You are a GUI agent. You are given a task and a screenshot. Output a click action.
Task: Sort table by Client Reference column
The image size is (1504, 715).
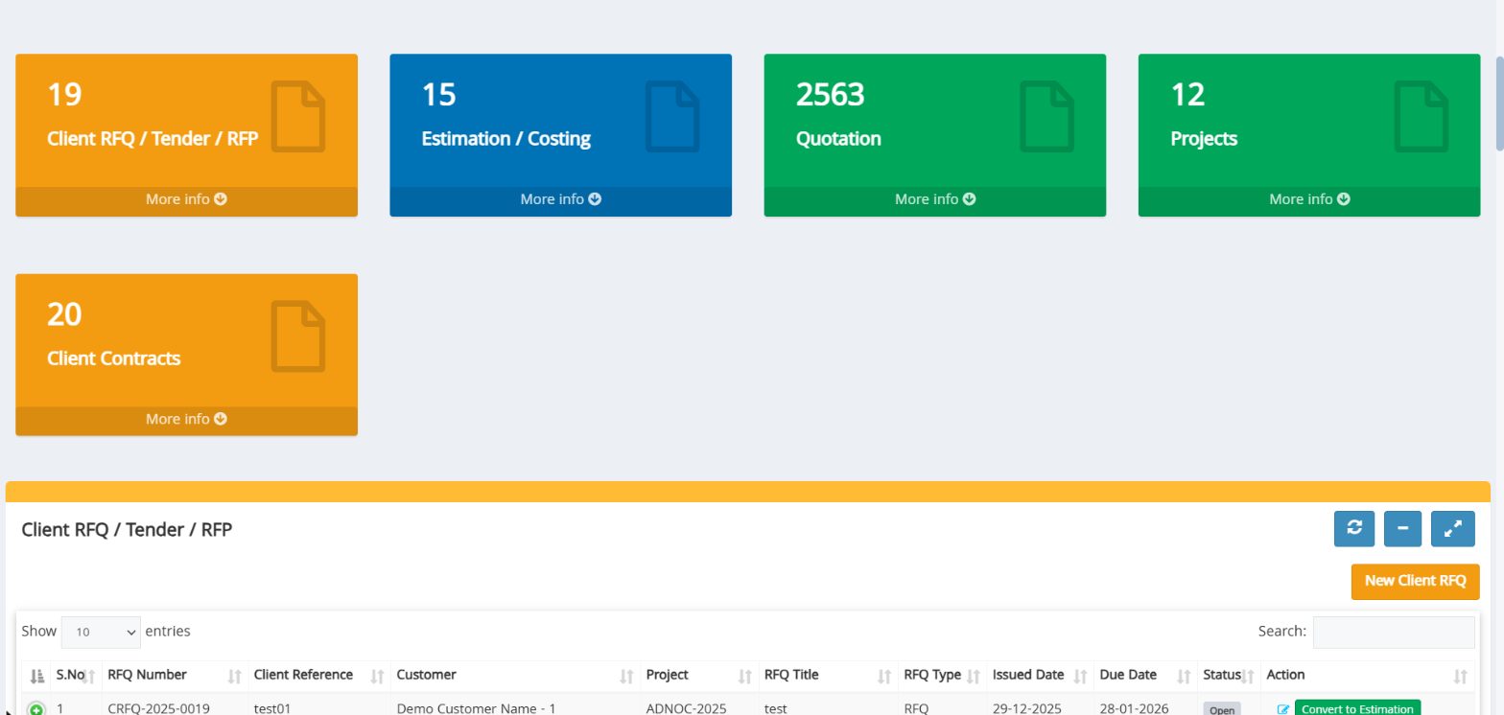tap(319, 676)
